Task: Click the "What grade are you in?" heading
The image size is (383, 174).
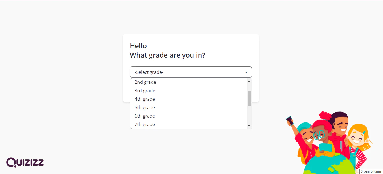Action: [167, 55]
